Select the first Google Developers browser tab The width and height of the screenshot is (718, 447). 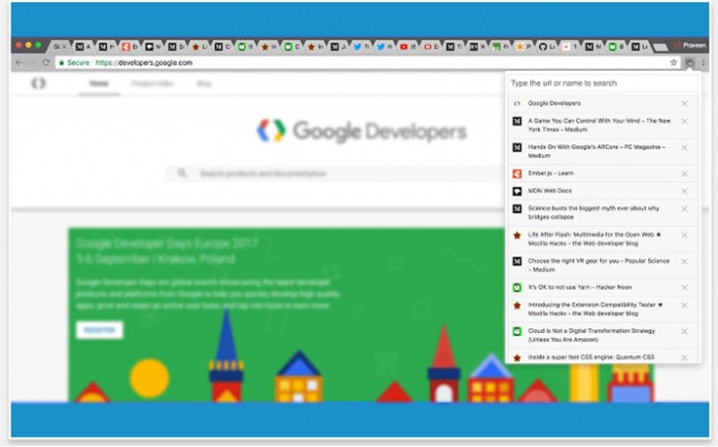click(60, 47)
